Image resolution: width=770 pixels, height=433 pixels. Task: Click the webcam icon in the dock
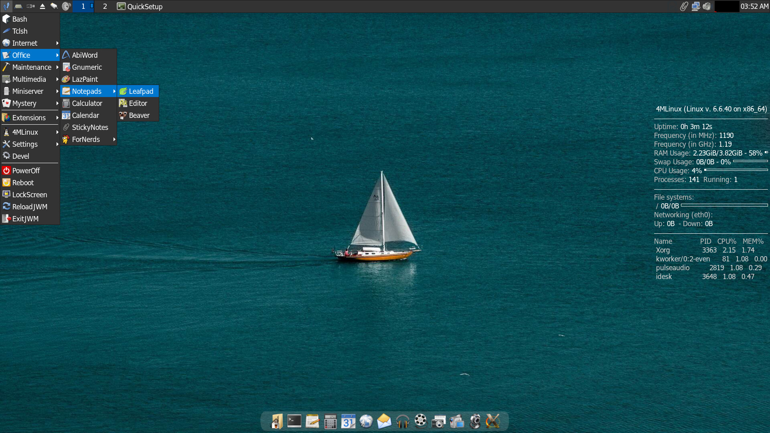click(475, 421)
